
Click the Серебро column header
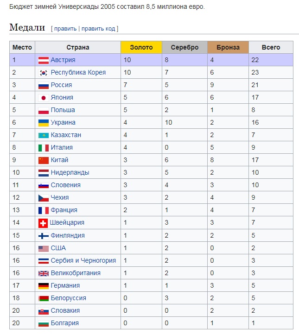coord(184,47)
